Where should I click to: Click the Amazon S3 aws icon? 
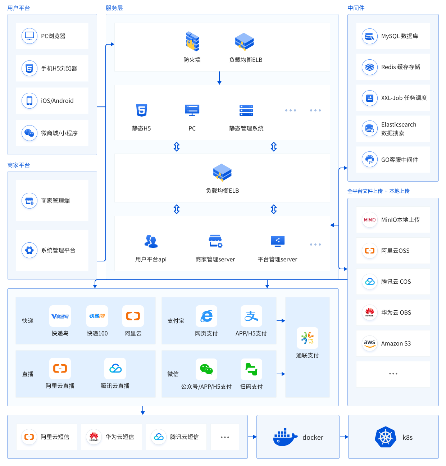tap(369, 343)
